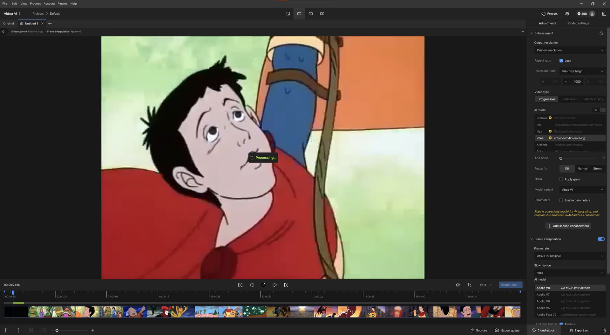Viewport: 610px width, 335px height.
Task: Switch to the Original tab
Action: pos(9,24)
